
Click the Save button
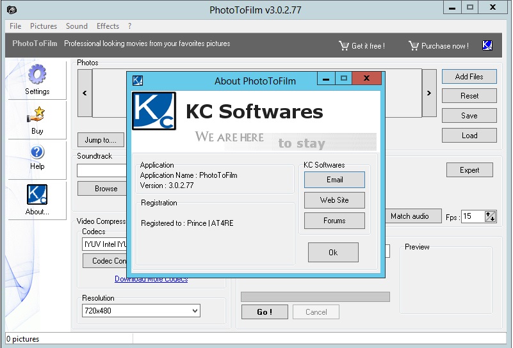pos(469,115)
